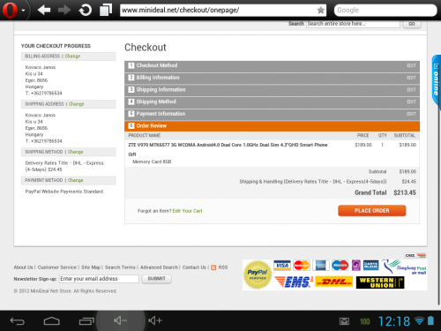The image size is (441, 331).
Task: Expand the Shipping Method step
Action: (272, 102)
